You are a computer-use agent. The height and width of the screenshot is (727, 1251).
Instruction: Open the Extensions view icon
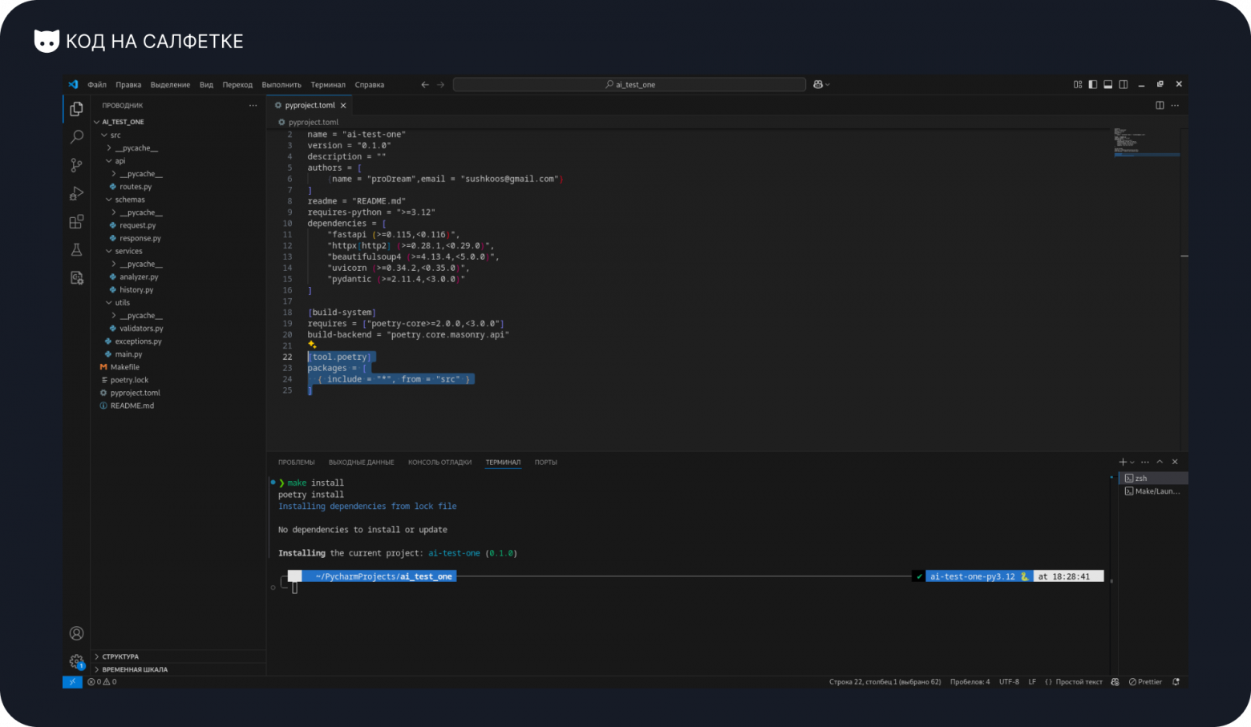[x=76, y=222]
